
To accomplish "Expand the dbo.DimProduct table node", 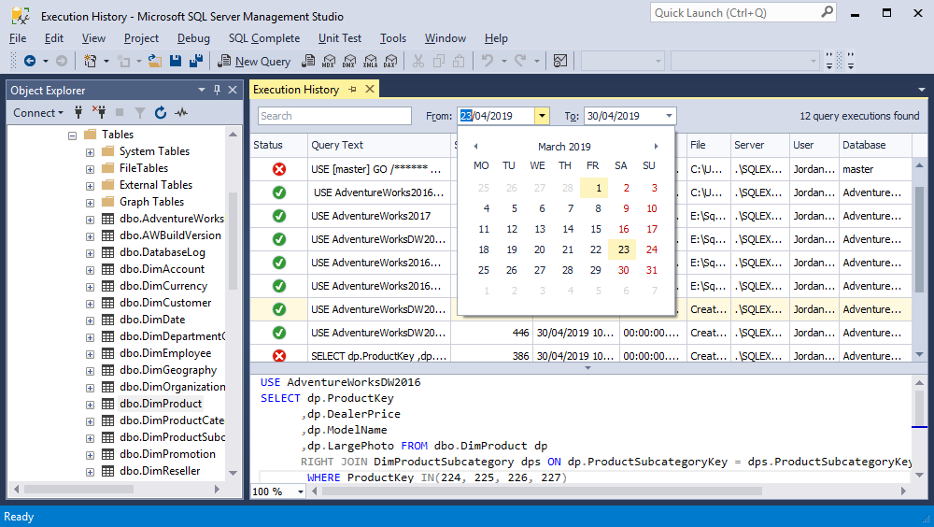I will pyautogui.click(x=90, y=405).
